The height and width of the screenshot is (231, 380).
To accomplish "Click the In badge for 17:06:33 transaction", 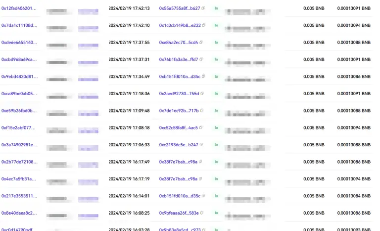I will pos(216,145).
